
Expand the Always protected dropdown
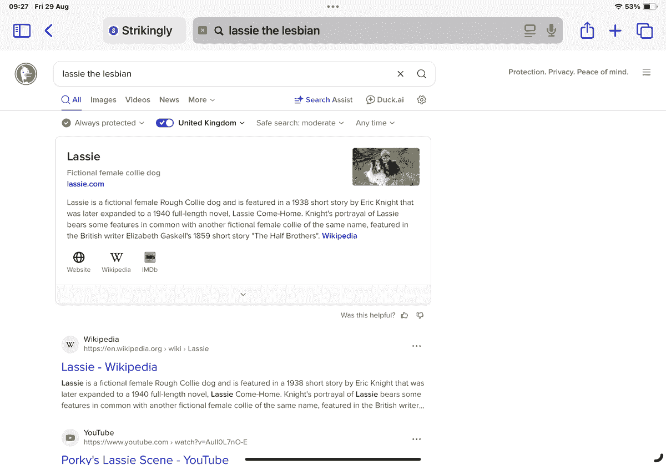click(103, 123)
